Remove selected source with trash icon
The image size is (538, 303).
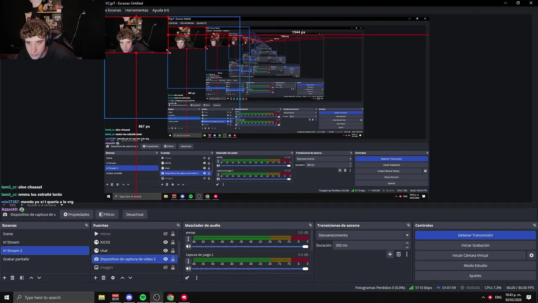pos(103,278)
